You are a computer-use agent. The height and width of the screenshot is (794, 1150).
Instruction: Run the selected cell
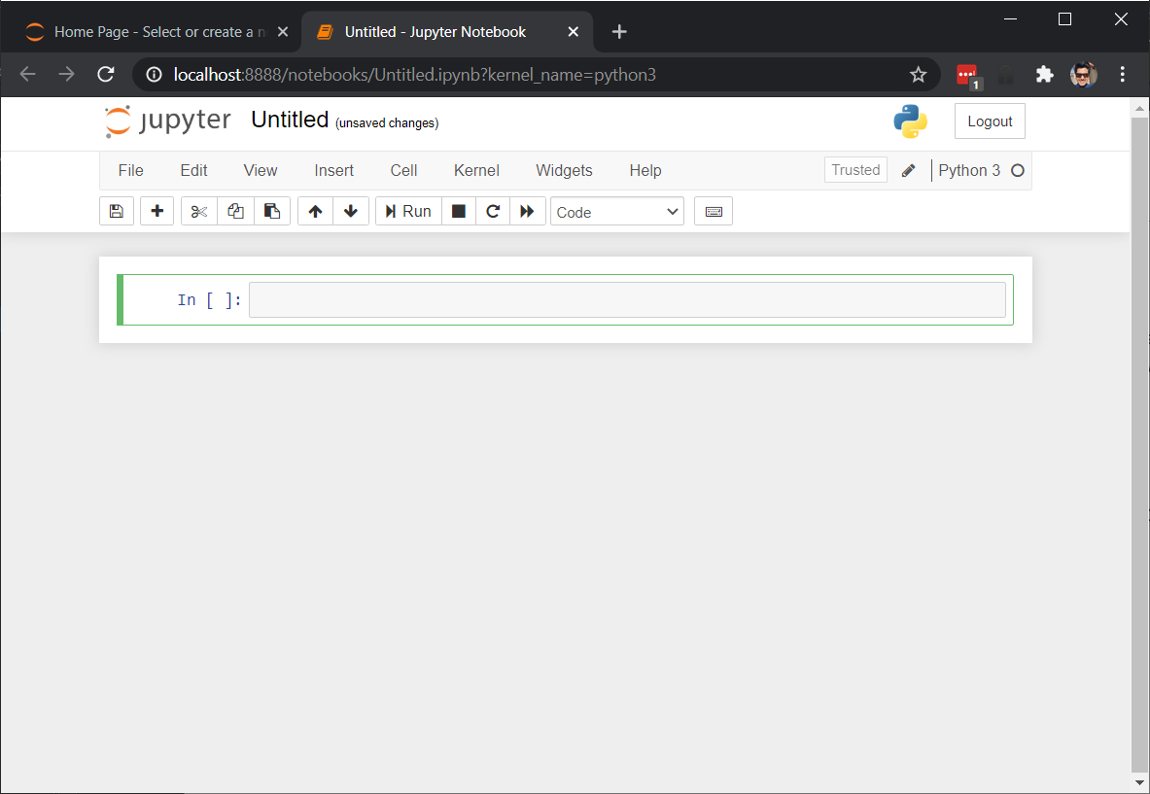(x=408, y=211)
